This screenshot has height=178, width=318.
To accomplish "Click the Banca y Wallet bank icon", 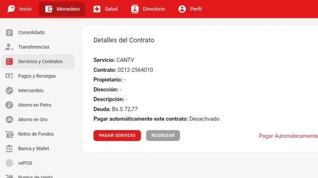I will (x=9, y=148).
